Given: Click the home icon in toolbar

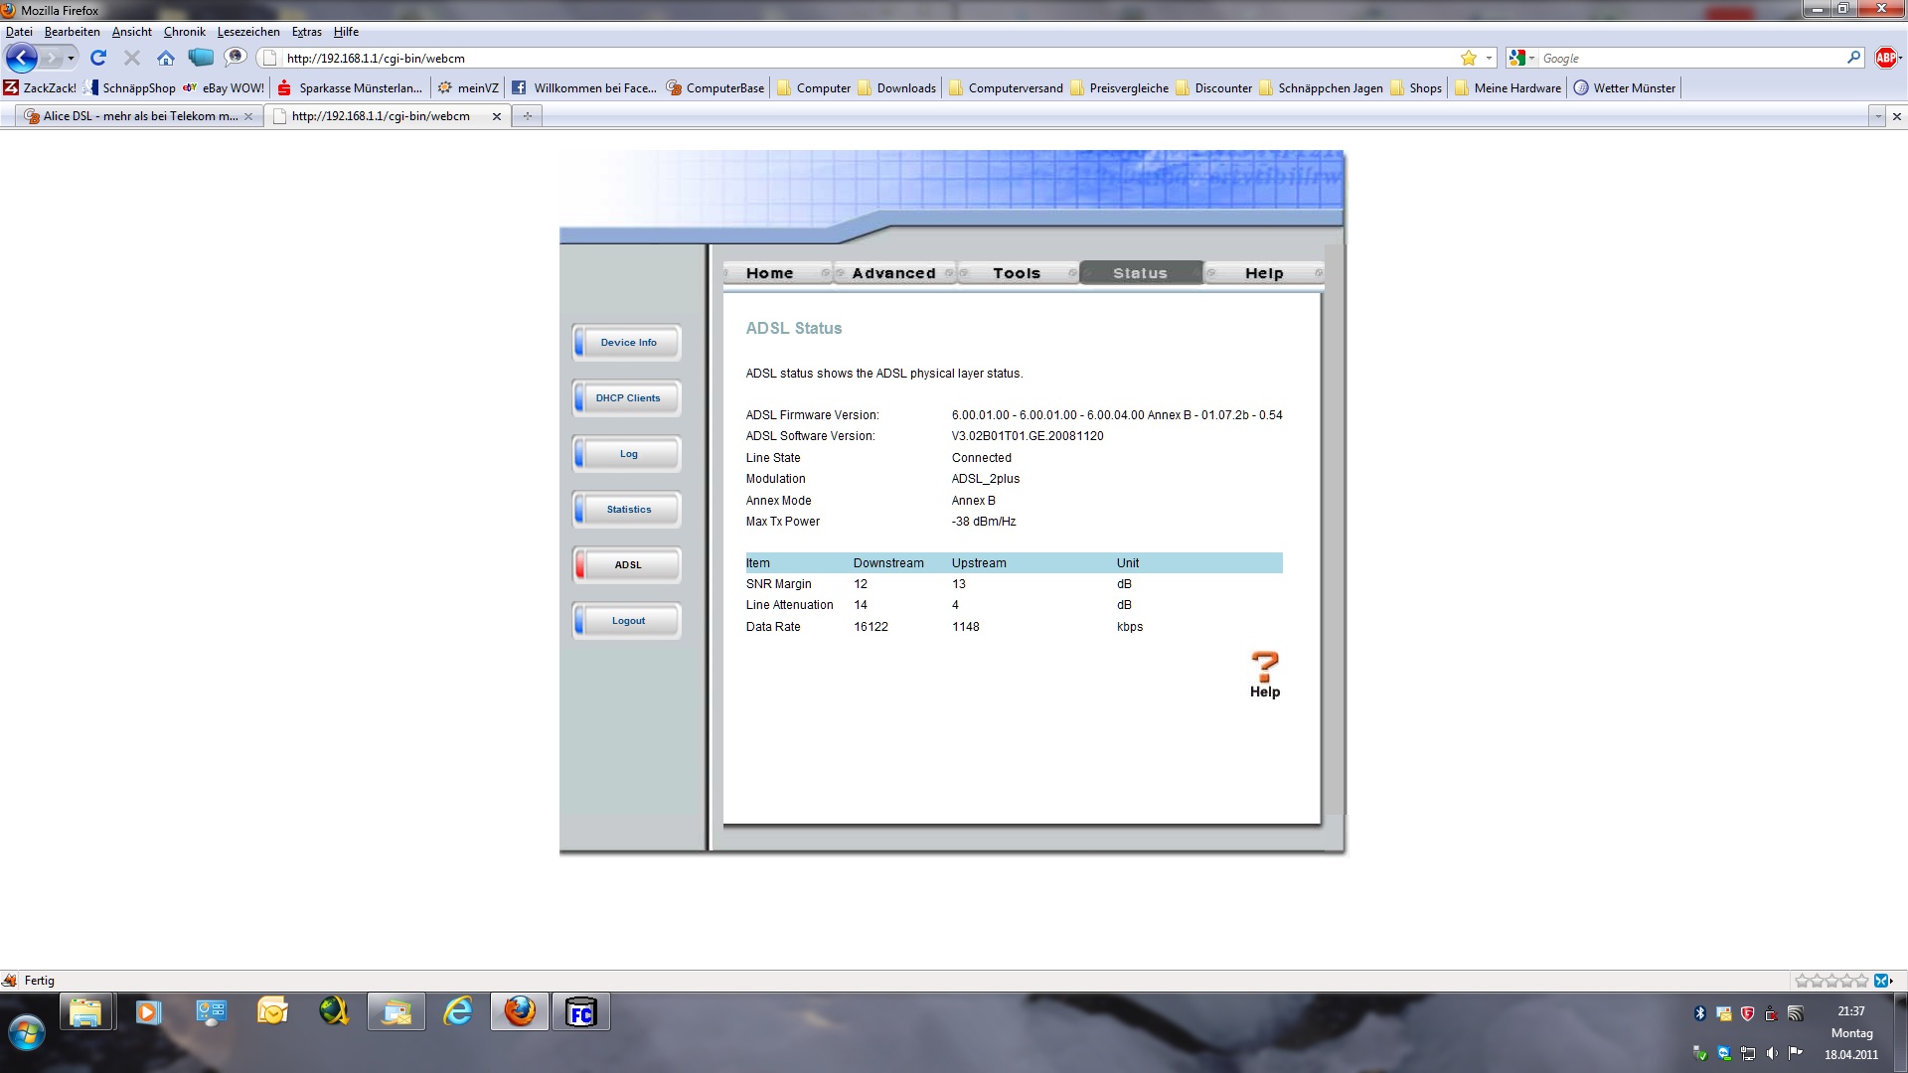Looking at the screenshot, I should [166, 58].
